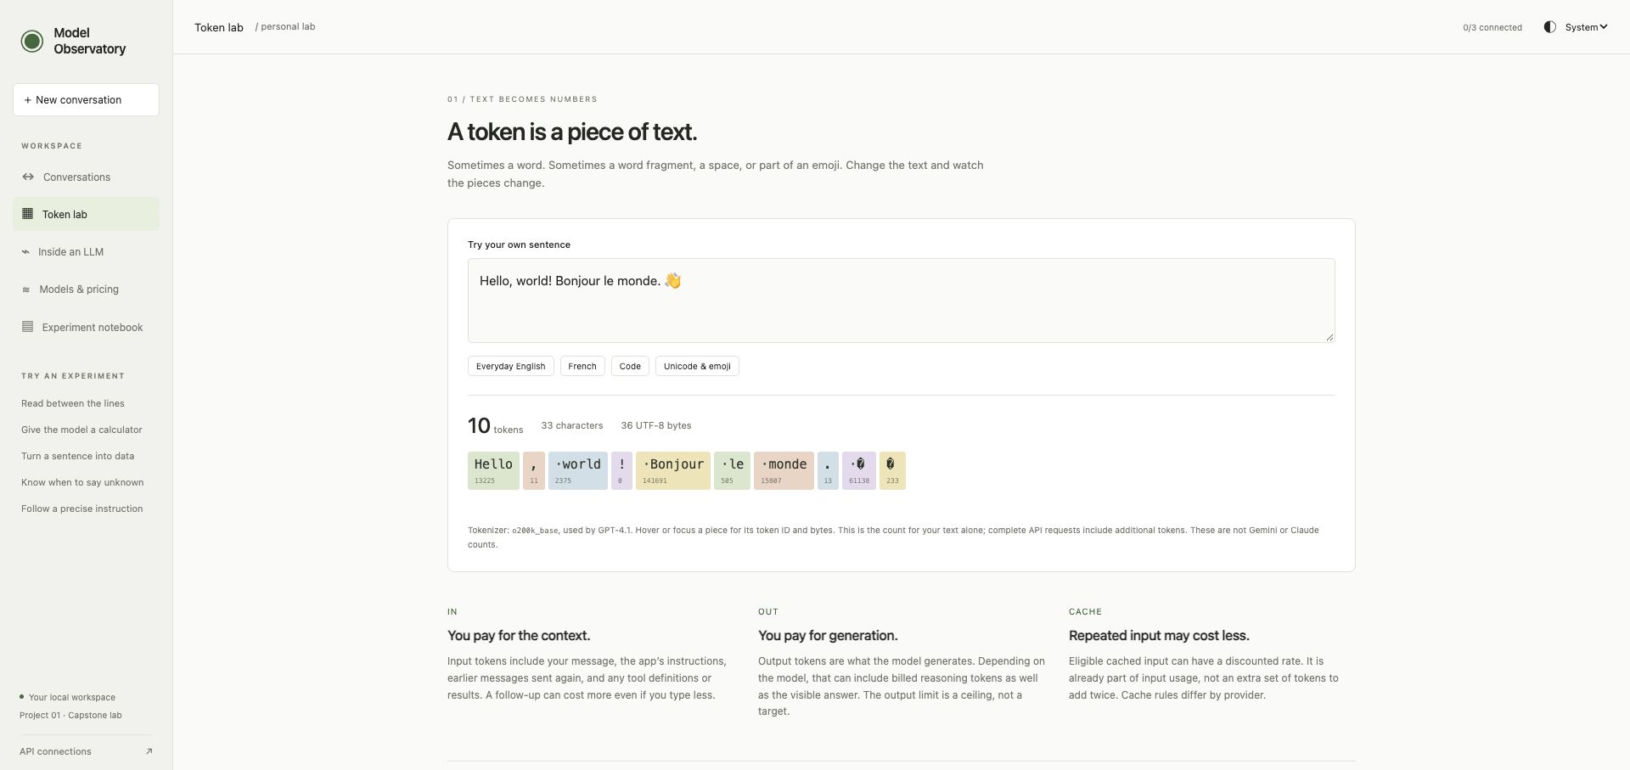This screenshot has height=770, width=1630.
Task: Load the French sample sentence
Action: [582, 366]
